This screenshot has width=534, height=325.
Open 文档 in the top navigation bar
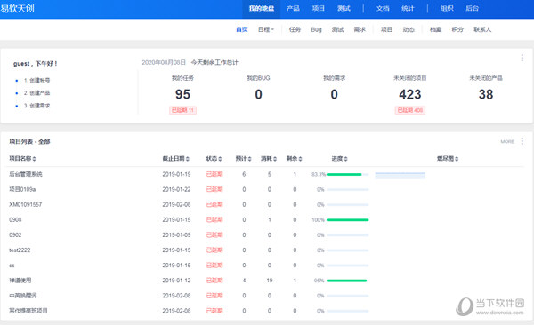click(x=383, y=9)
